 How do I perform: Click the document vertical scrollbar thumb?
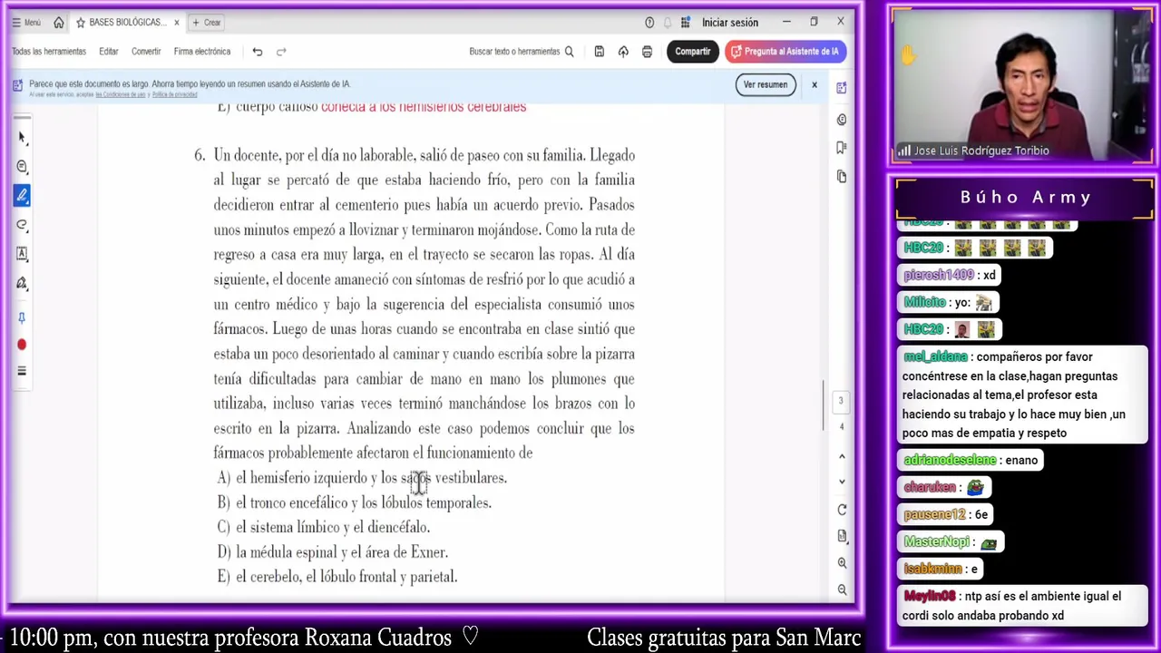(x=824, y=405)
